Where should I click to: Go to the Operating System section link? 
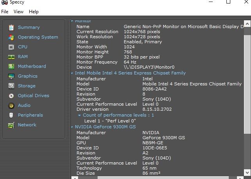click(x=38, y=37)
